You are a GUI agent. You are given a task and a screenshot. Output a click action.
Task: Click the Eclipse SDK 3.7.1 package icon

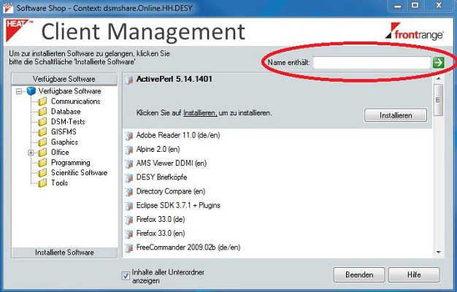tap(128, 206)
